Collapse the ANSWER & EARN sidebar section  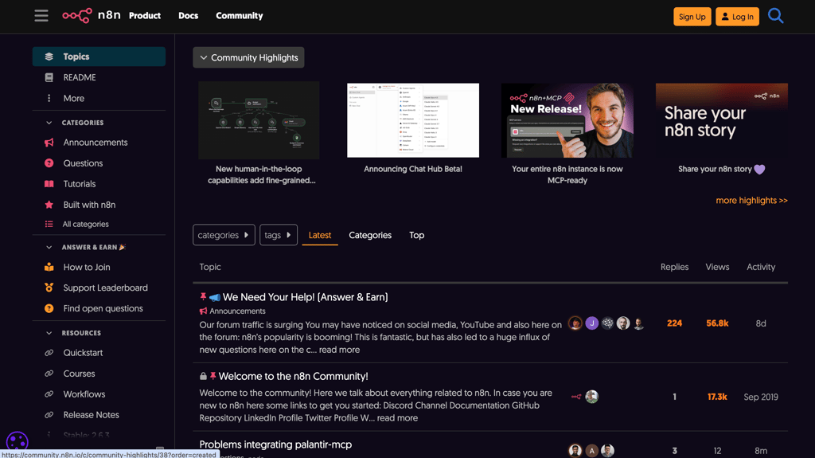click(x=49, y=247)
